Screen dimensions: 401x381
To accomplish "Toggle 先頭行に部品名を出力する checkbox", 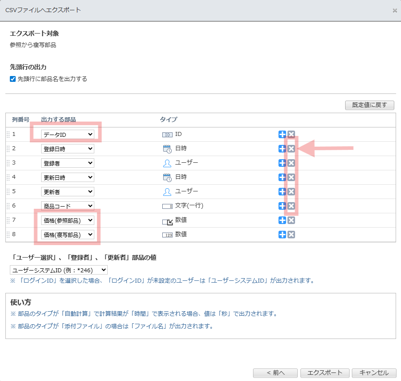I will 13,79.
